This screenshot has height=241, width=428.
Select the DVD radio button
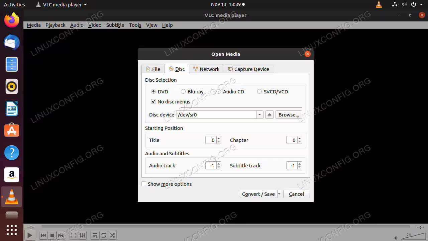point(153,91)
